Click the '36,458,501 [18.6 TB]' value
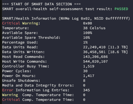Viewport: 133px width, 104px height. 105,52
